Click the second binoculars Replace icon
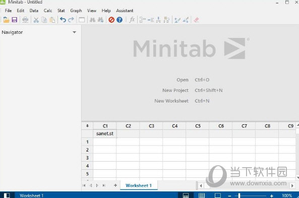This screenshot has height=198, width=299. click(100, 20)
